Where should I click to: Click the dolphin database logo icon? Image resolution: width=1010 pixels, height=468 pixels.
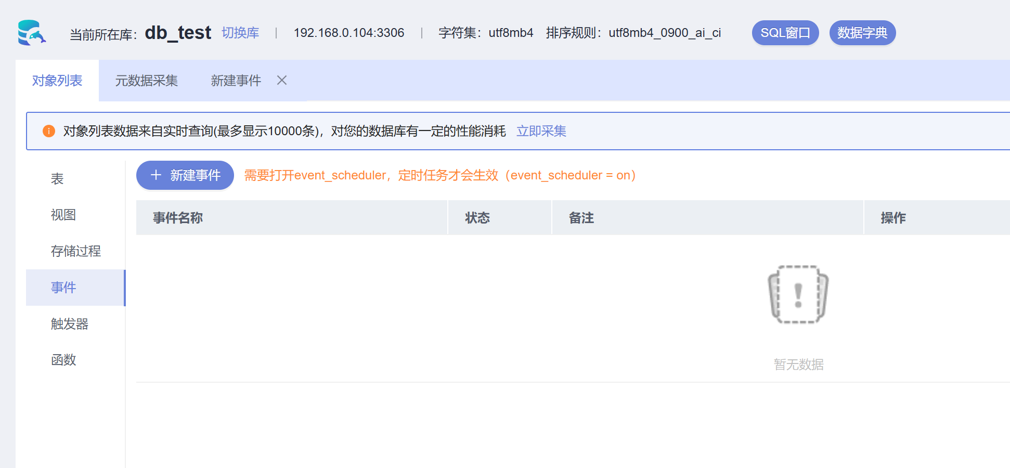click(x=32, y=33)
